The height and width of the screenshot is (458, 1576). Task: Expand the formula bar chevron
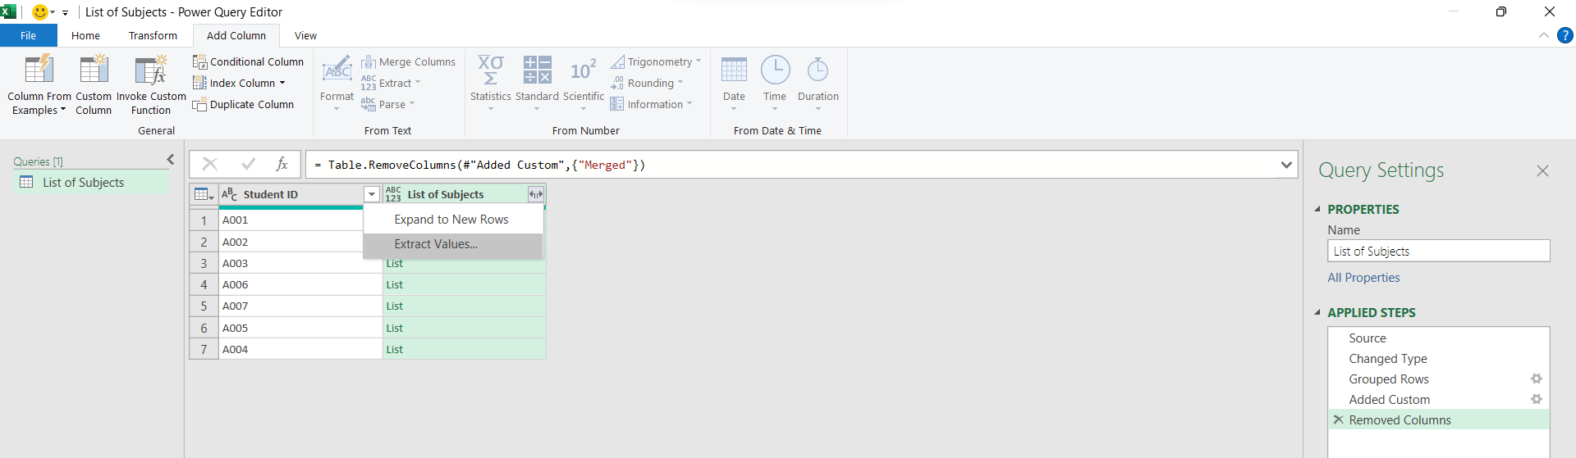pyautogui.click(x=1286, y=165)
